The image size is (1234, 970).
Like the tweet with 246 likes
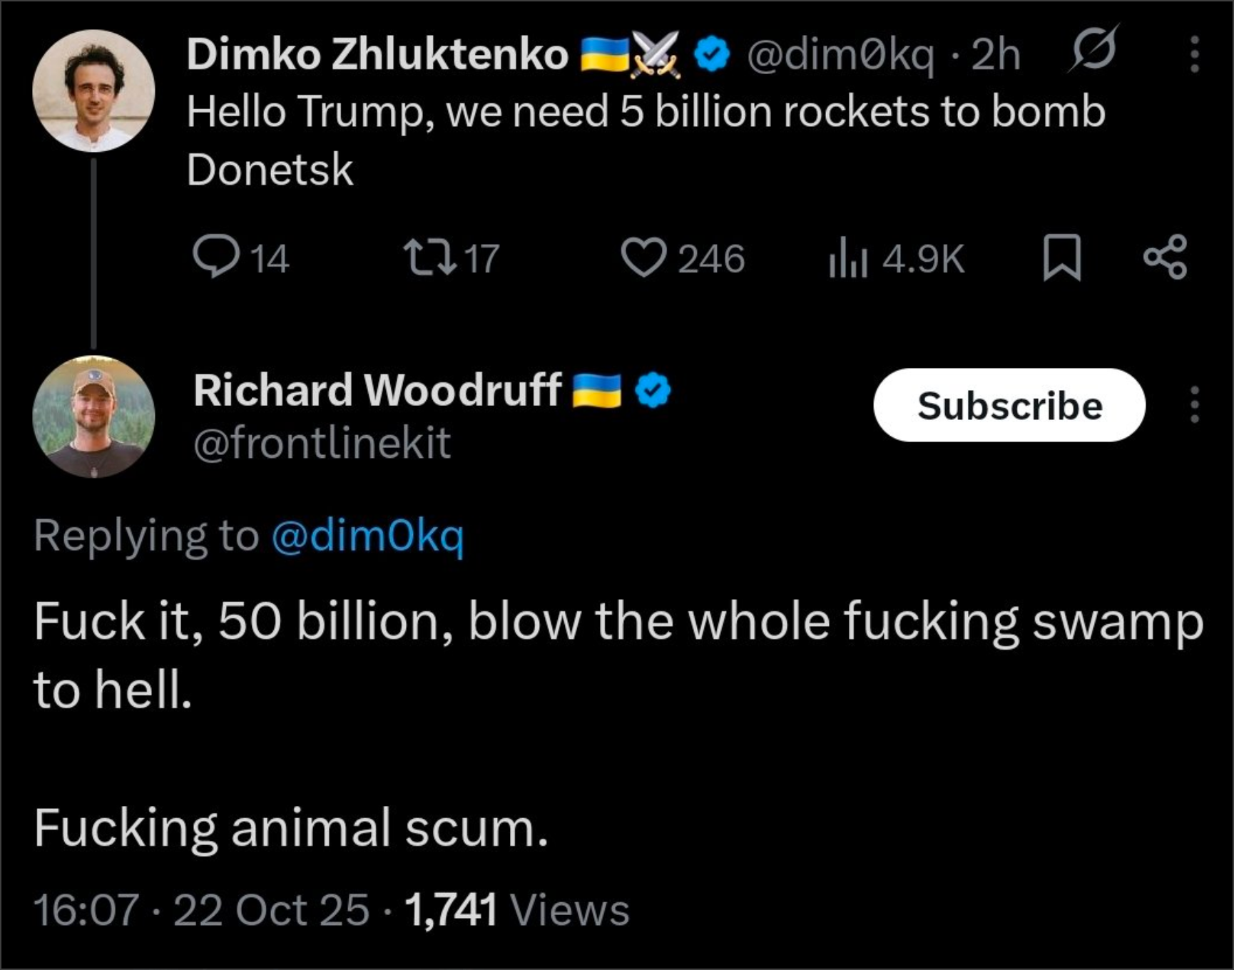[643, 257]
